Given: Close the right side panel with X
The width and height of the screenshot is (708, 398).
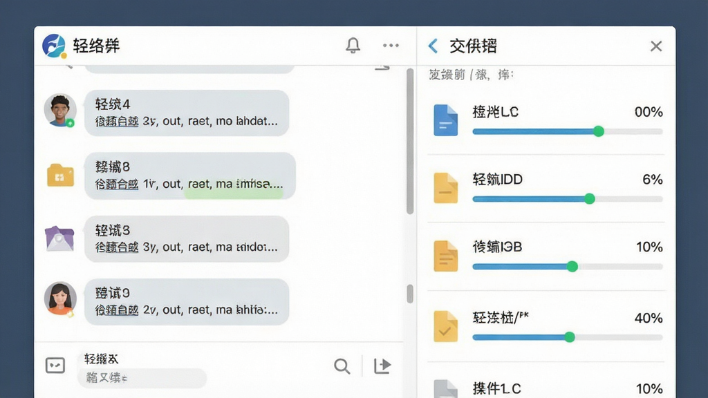Looking at the screenshot, I should [656, 46].
